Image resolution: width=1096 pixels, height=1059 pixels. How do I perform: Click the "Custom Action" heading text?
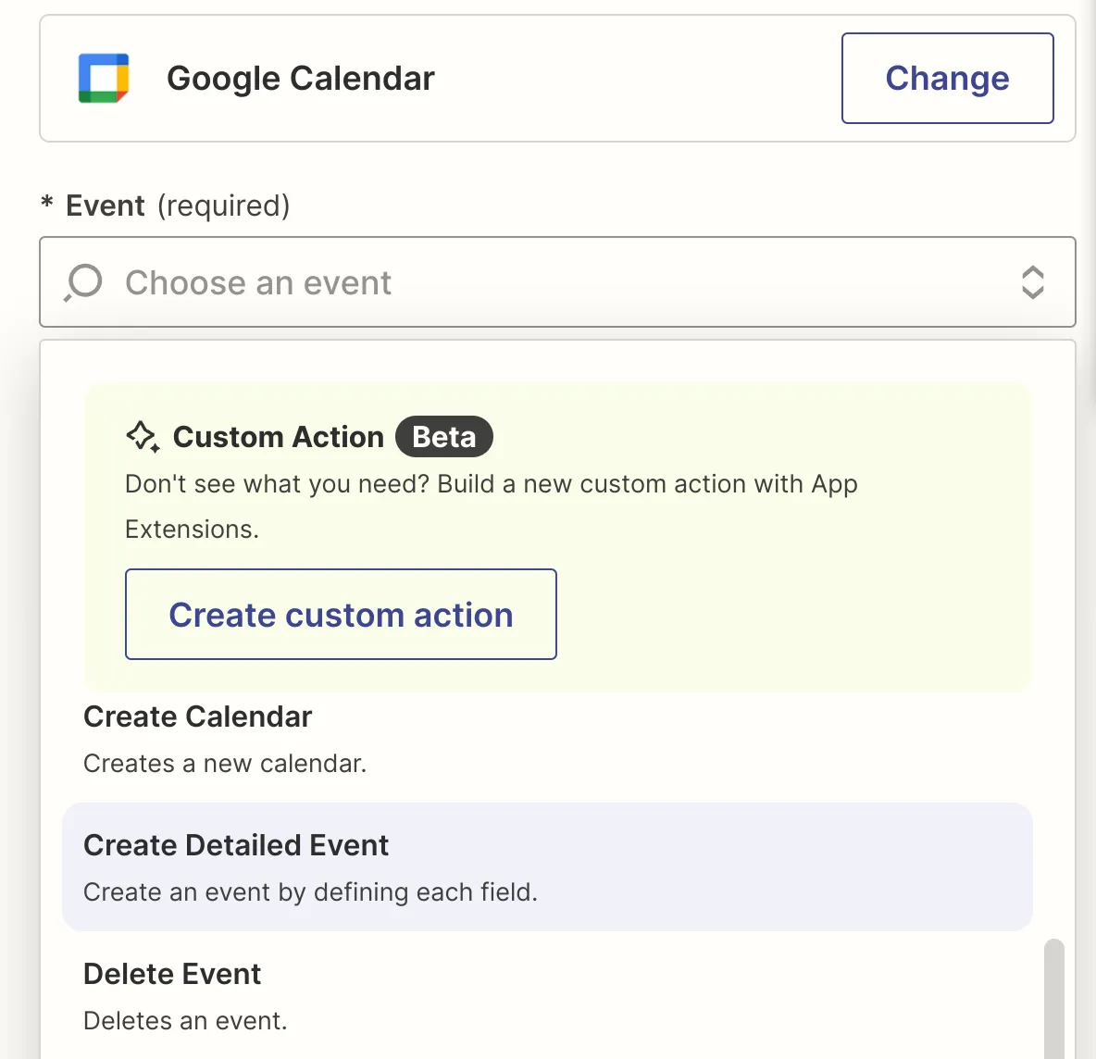pos(279,437)
